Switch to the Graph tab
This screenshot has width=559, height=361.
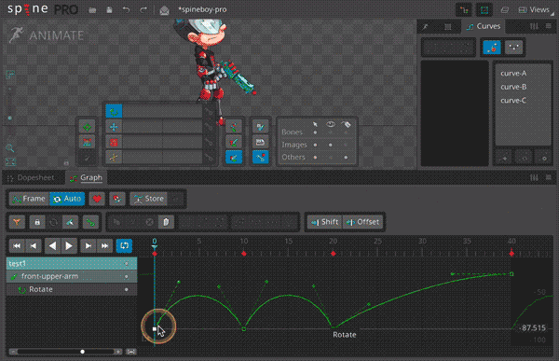[87, 178]
